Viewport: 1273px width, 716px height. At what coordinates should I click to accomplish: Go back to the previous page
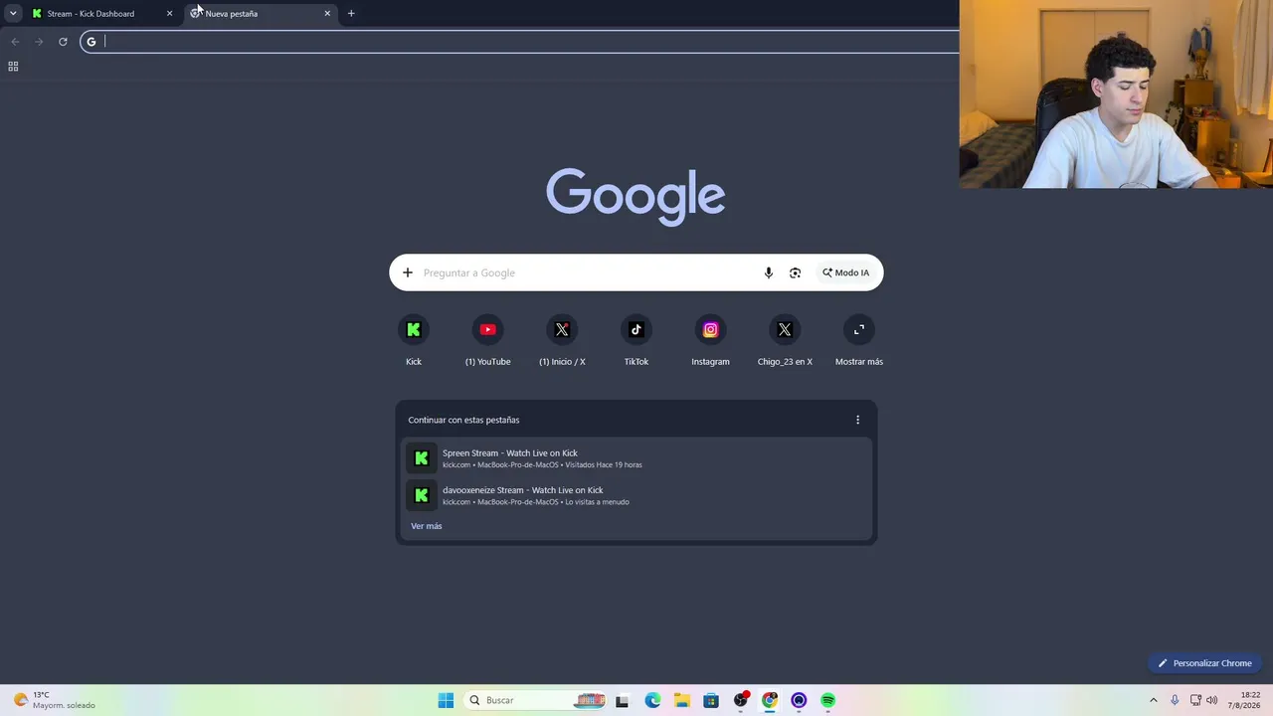point(15,42)
